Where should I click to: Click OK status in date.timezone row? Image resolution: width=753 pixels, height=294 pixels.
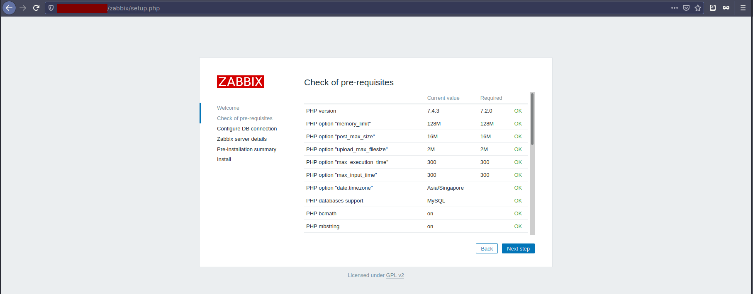point(518,188)
